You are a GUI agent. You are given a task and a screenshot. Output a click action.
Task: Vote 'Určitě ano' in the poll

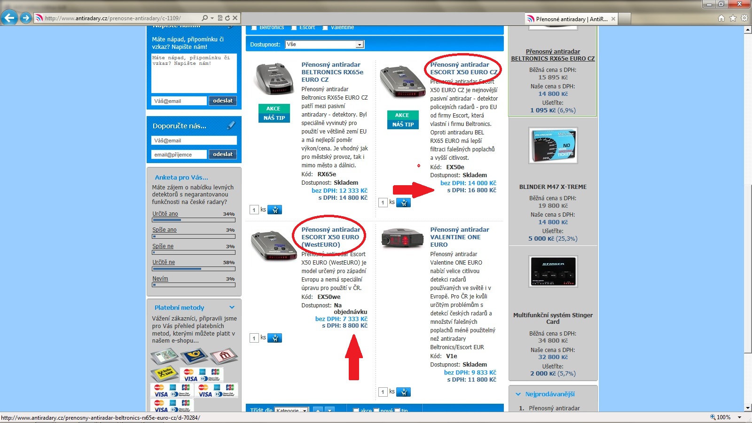[165, 214]
